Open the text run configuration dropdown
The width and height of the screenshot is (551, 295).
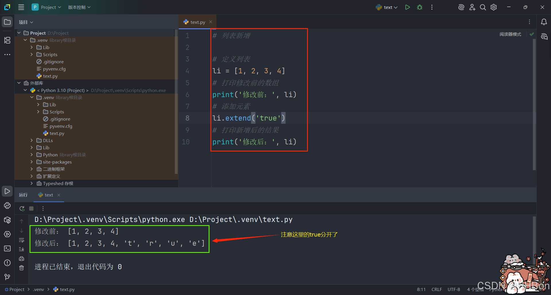tap(387, 7)
